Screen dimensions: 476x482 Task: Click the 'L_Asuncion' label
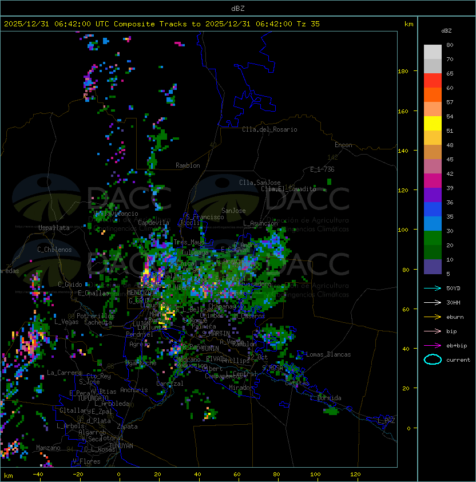[260, 223]
